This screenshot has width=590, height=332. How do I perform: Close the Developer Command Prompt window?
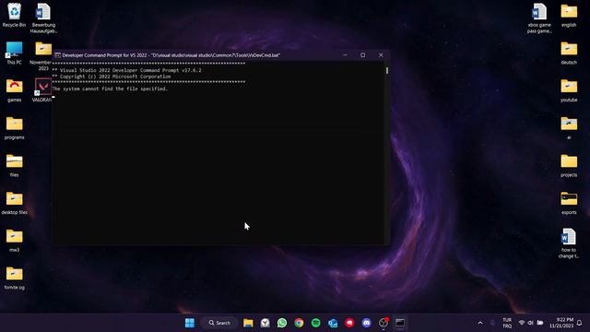click(x=381, y=55)
